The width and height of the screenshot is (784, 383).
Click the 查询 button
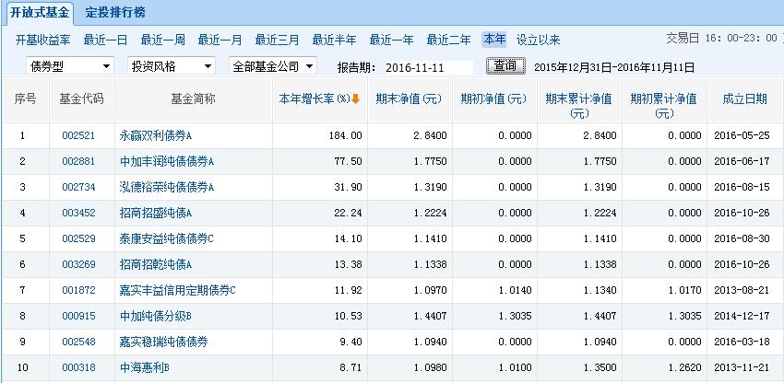(x=505, y=66)
